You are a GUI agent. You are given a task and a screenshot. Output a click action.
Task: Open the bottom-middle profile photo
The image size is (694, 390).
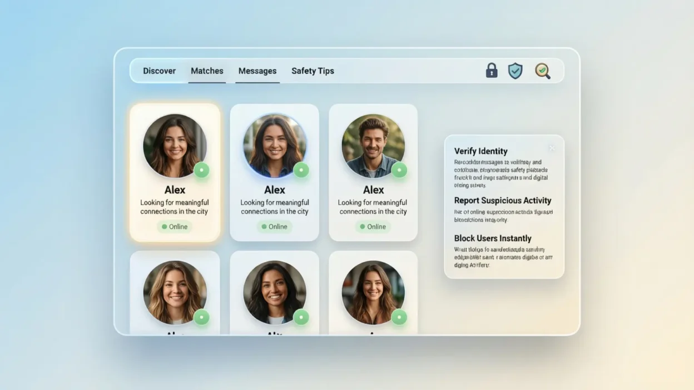pos(275,292)
